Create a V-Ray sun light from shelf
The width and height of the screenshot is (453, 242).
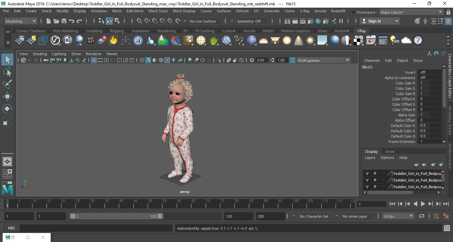click(310, 41)
